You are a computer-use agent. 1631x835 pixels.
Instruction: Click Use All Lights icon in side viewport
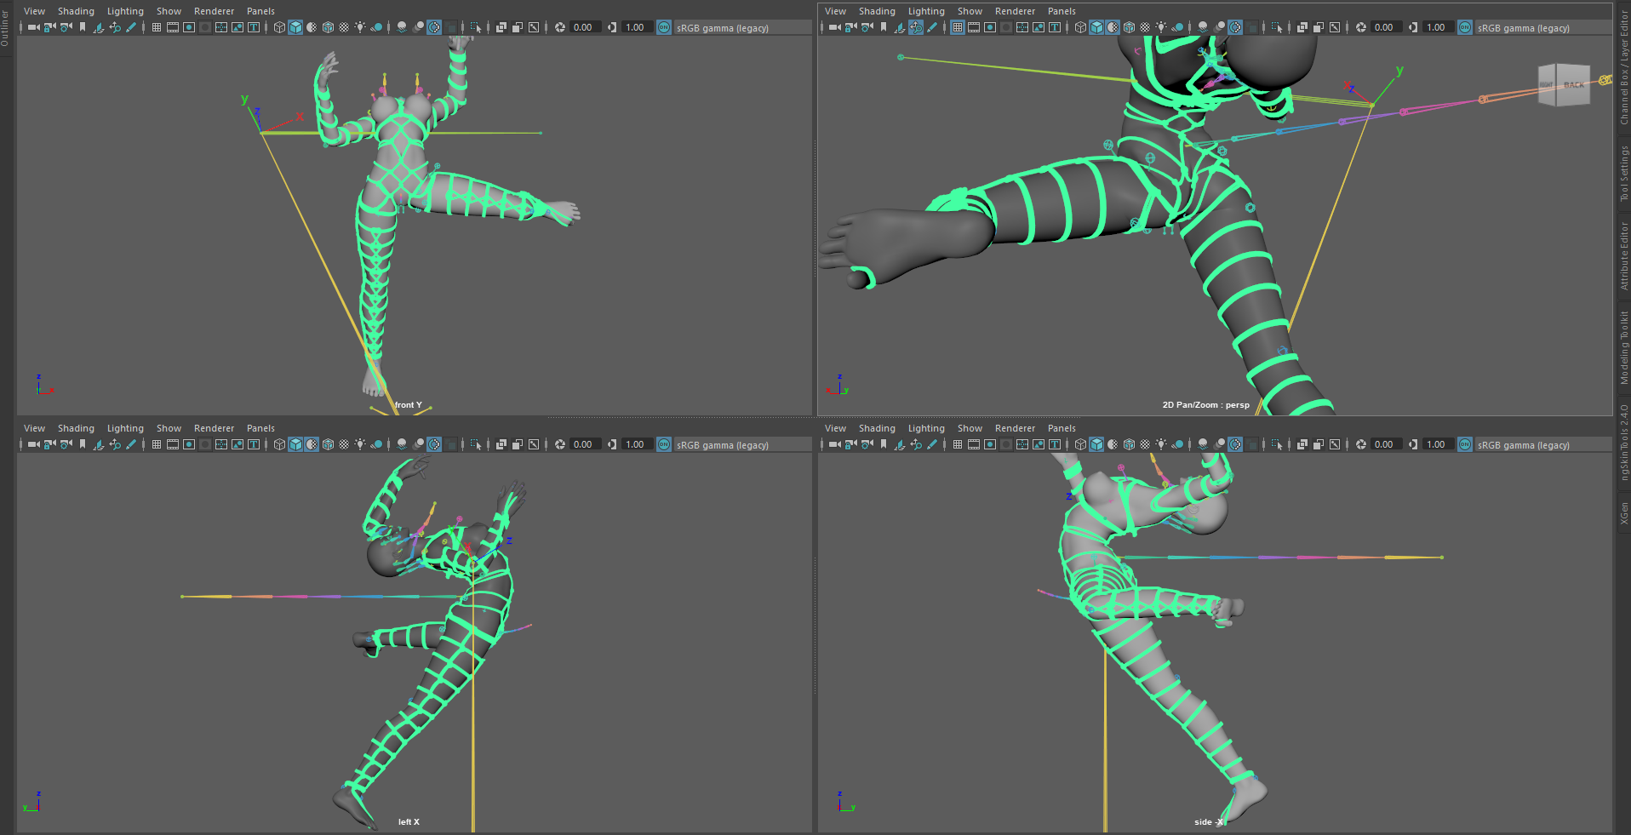pyautogui.click(x=1161, y=444)
